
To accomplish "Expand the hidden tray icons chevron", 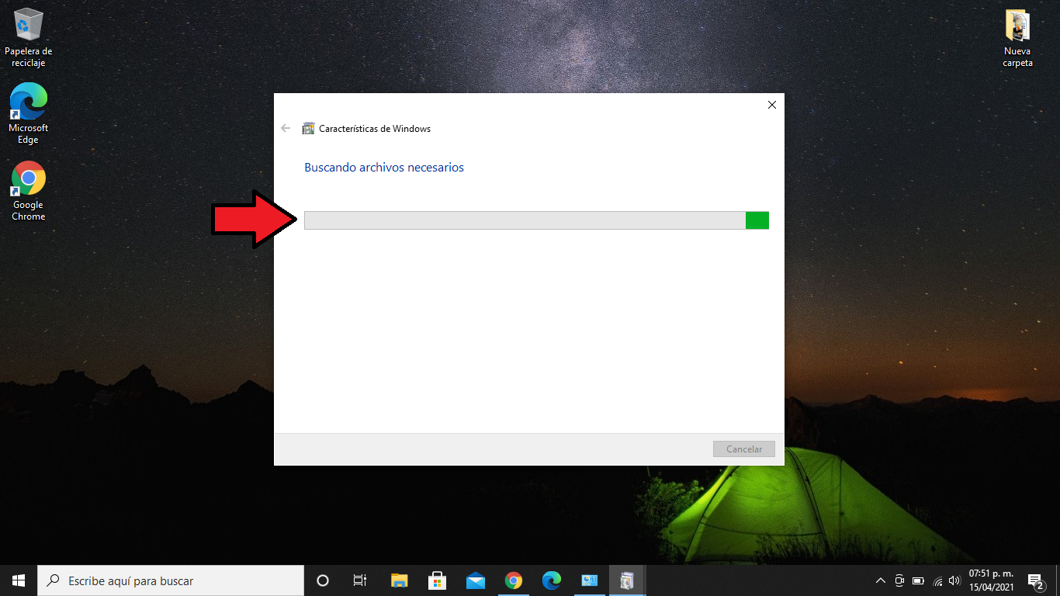I will pyautogui.click(x=881, y=580).
